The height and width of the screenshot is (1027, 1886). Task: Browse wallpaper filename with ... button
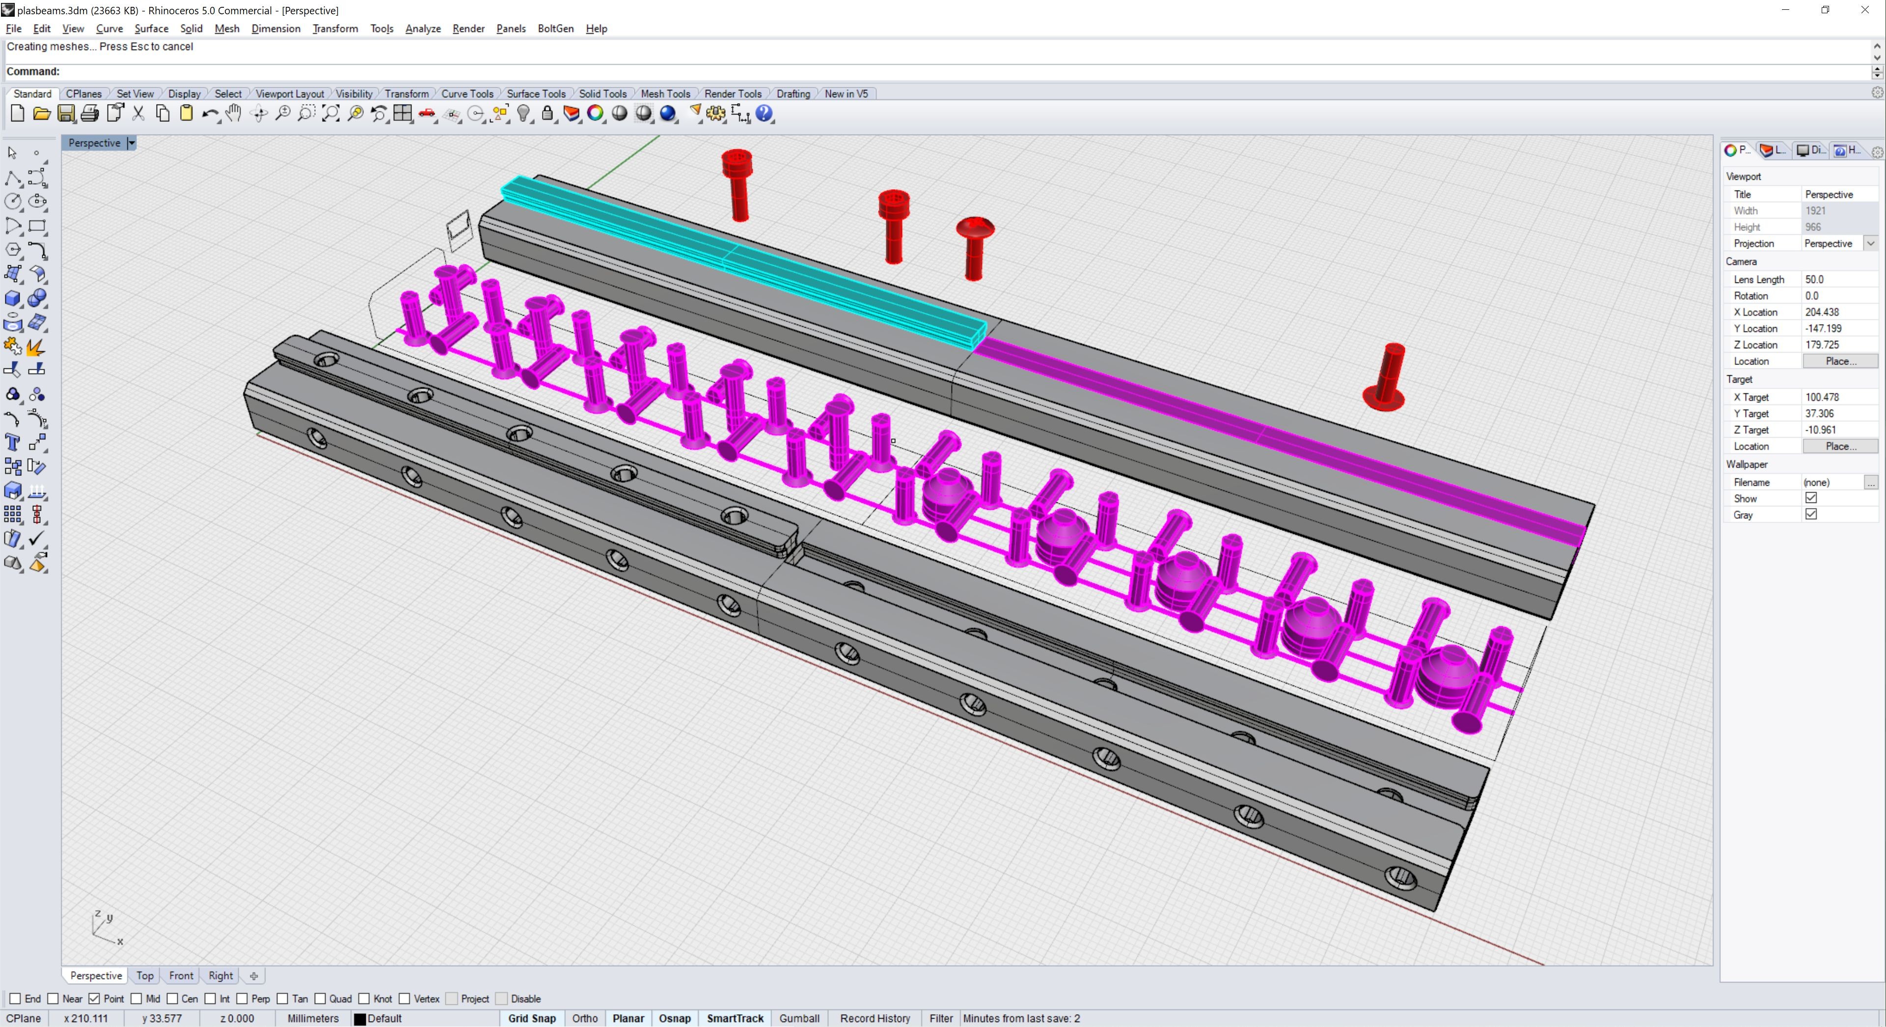click(x=1871, y=482)
